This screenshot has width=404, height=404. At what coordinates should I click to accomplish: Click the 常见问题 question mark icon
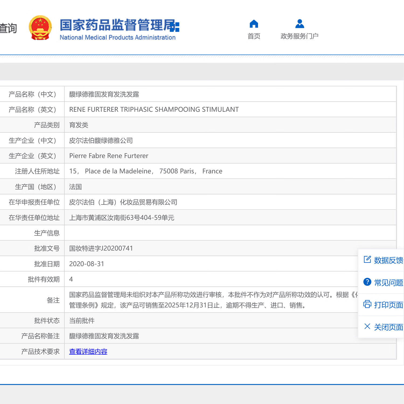pos(367,282)
